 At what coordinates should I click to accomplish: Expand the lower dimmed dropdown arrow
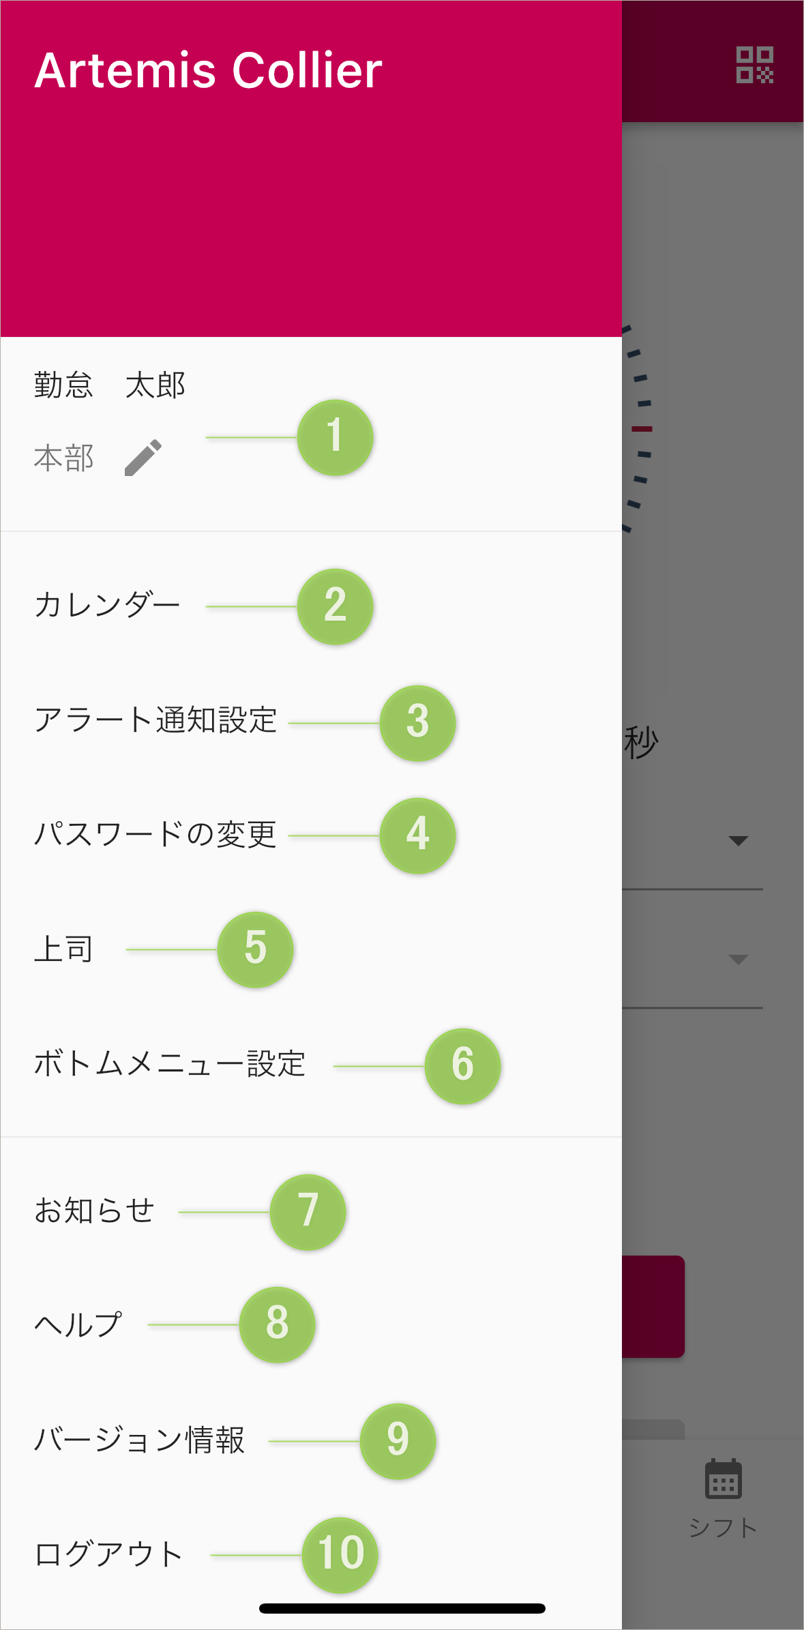(x=738, y=960)
